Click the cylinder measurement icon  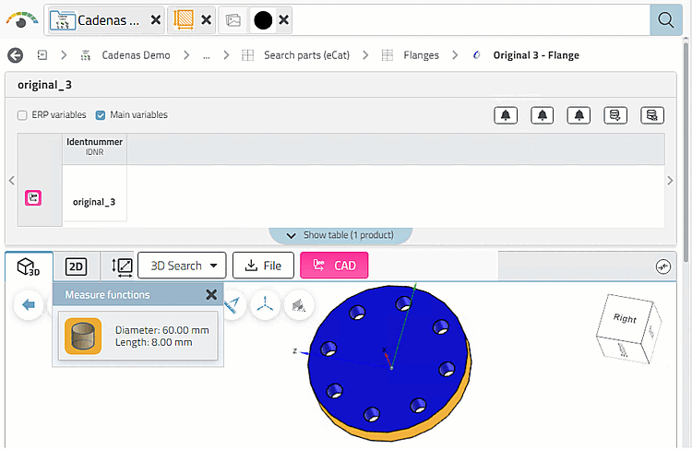pyautogui.click(x=83, y=337)
